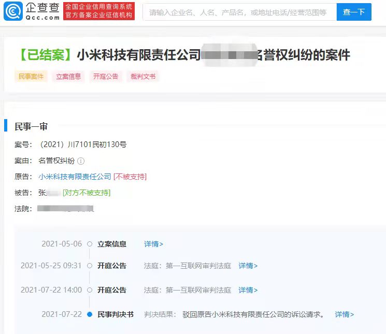Image resolution: width=386 pixels, height=334 pixels.
Task: Click the [对方不被支持] status label
Action: 87,193
